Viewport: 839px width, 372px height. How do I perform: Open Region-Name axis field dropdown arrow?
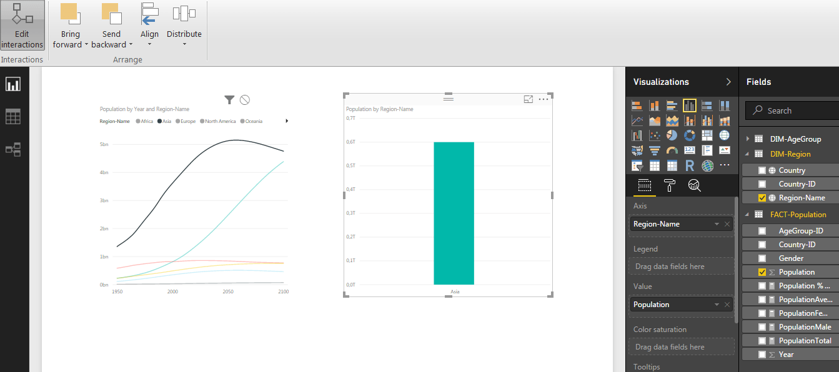717,224
